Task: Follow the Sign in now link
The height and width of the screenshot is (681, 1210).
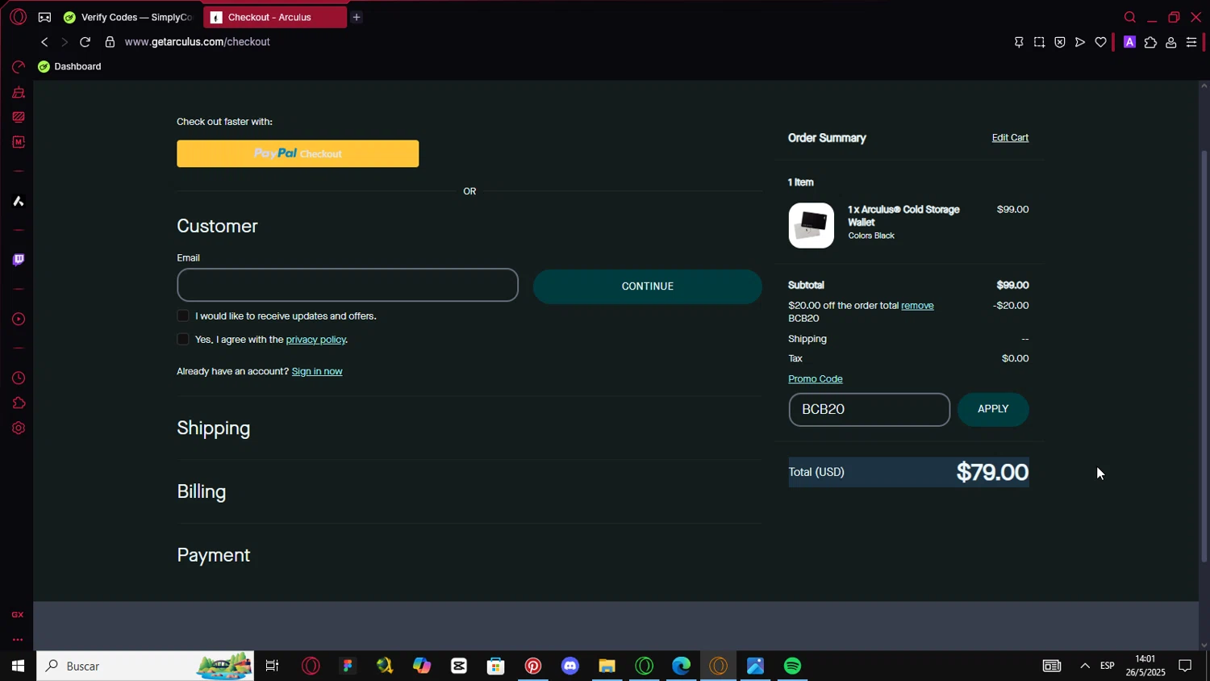Action: 317,371
